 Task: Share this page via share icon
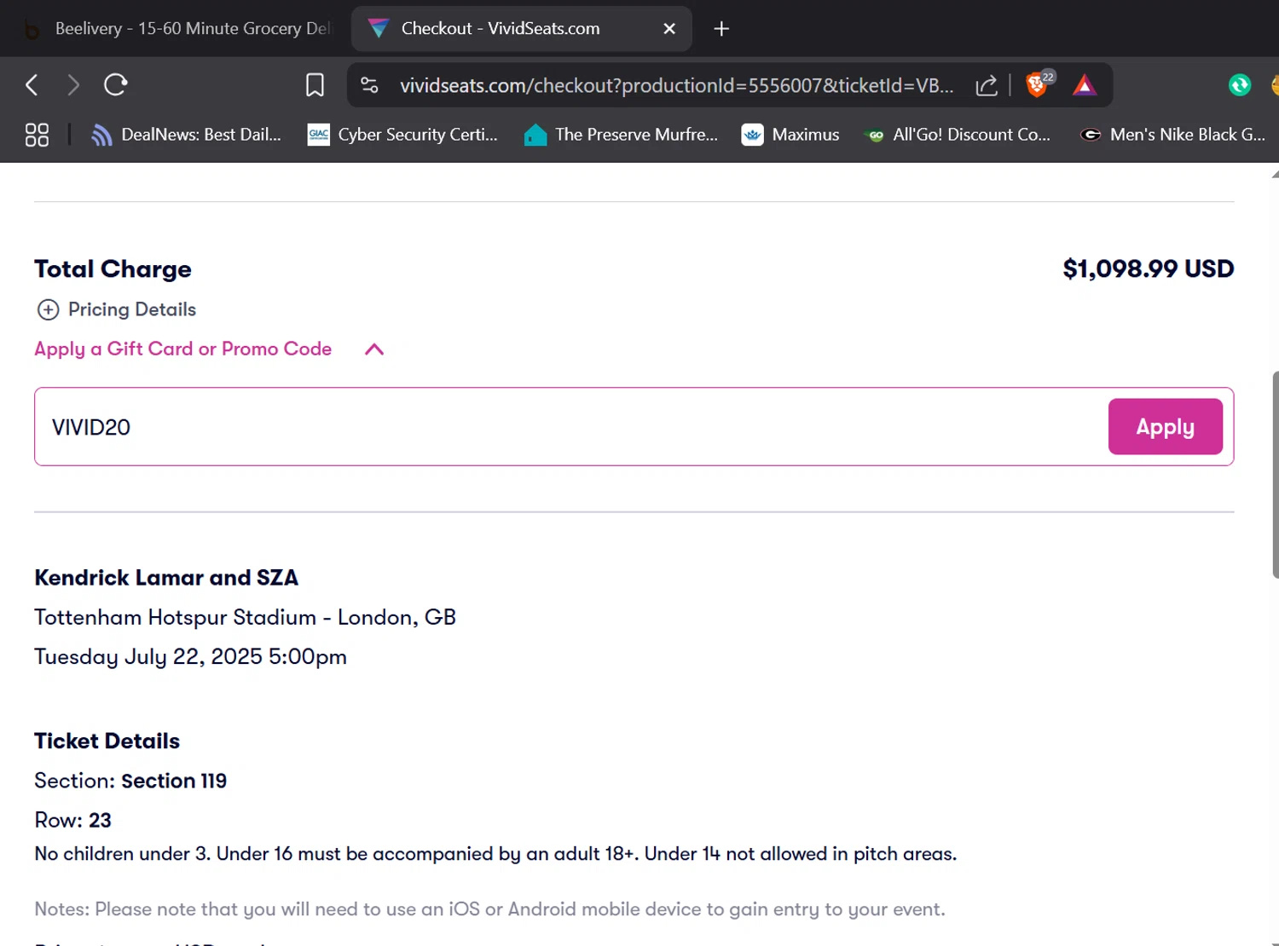(987, 85)
